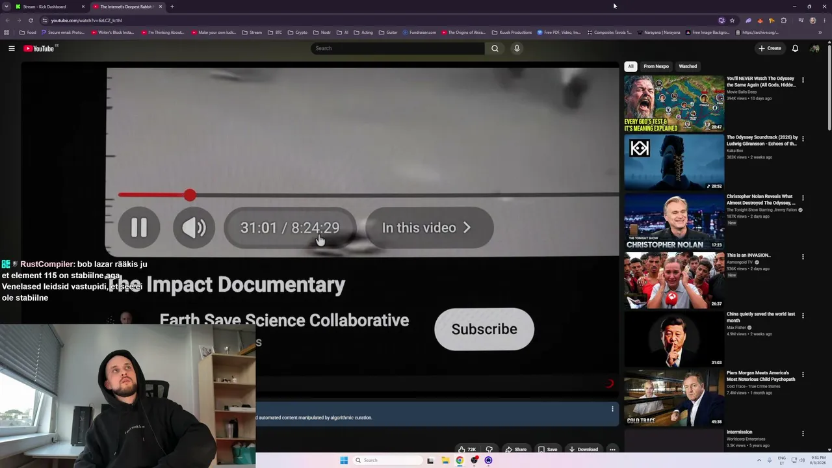Click the address bar URL

(x=86, y=20)
